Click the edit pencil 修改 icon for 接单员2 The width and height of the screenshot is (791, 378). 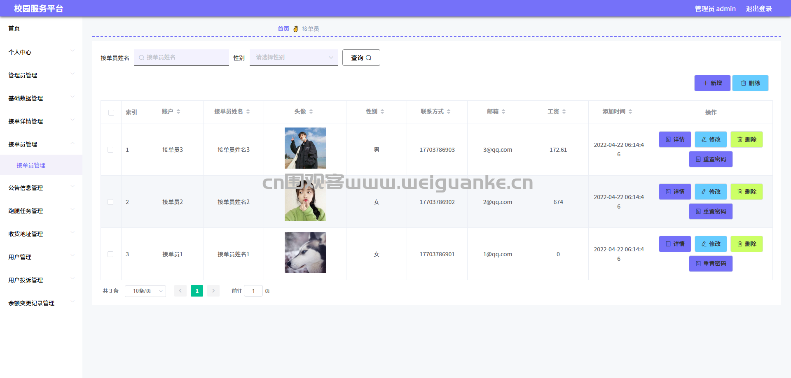coord(704,191)
